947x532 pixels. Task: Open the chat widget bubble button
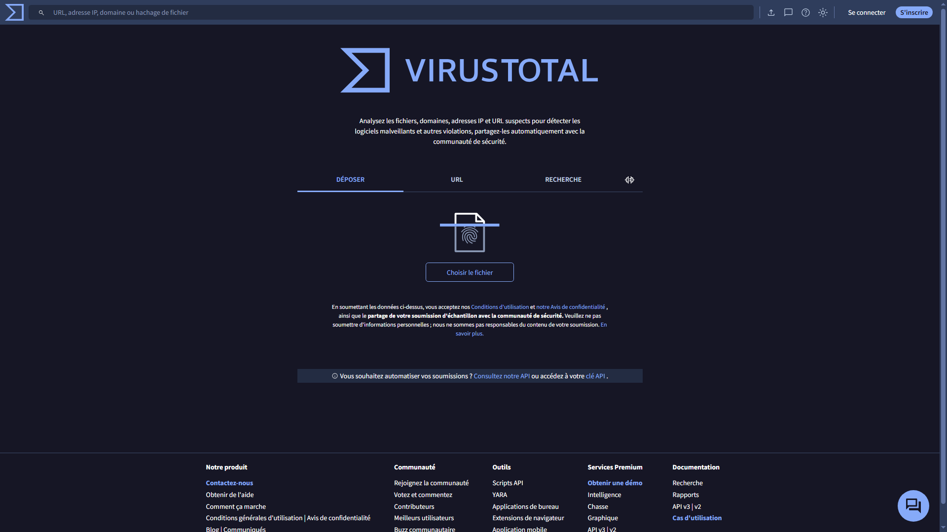tap(913, 505)
